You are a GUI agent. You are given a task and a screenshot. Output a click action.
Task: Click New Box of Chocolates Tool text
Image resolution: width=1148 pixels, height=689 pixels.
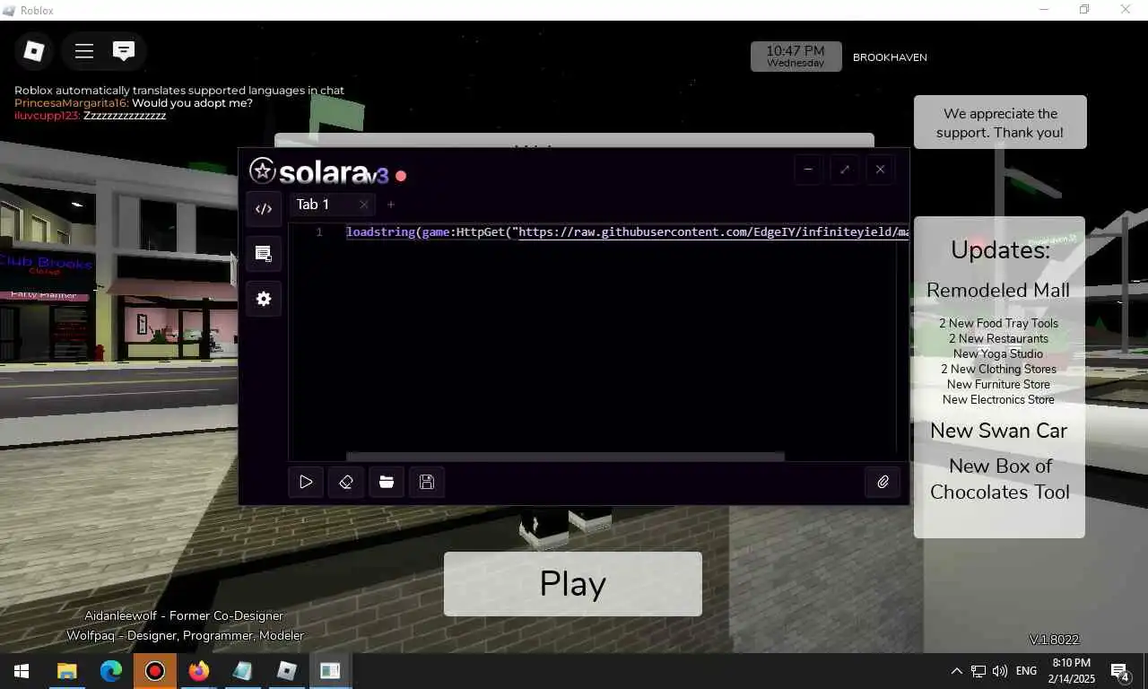pyautogui.click(x=999, y=479)
